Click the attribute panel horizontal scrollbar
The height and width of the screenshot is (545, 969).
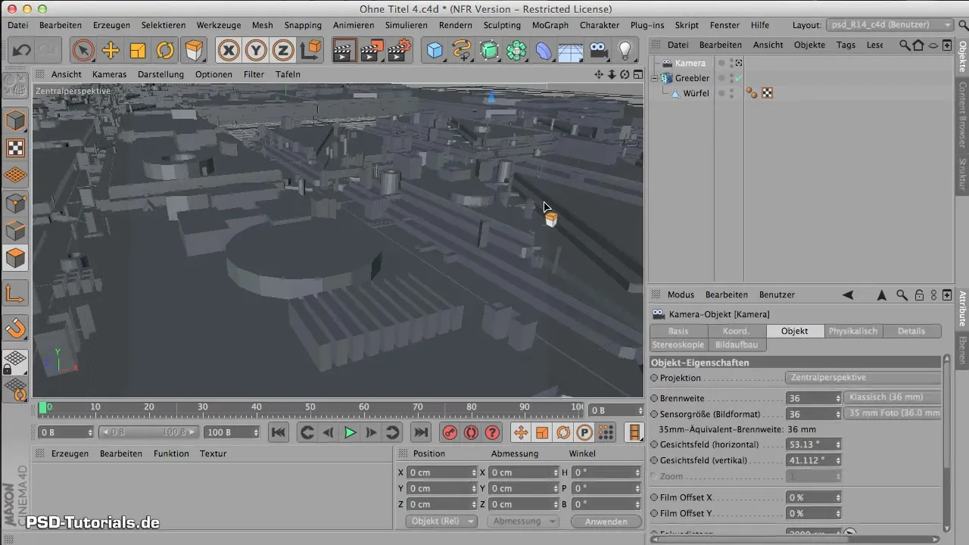point(794,539)
